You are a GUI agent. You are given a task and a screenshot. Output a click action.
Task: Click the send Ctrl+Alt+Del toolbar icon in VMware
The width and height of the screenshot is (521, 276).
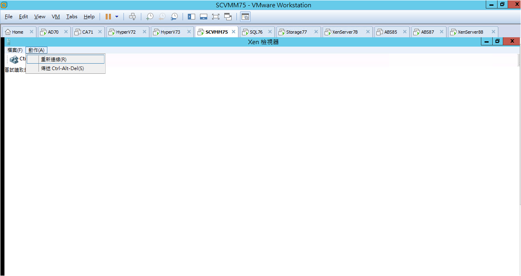point(132,17)
